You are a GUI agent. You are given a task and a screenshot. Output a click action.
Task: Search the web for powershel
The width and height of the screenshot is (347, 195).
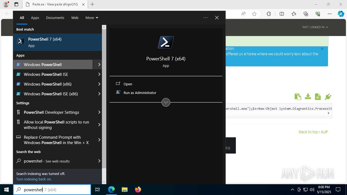coord(53,161)
